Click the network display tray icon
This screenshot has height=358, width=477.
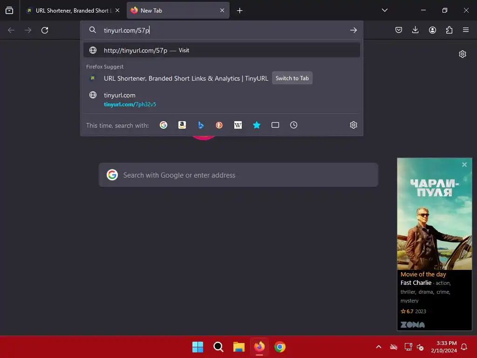tap(408, 347)
